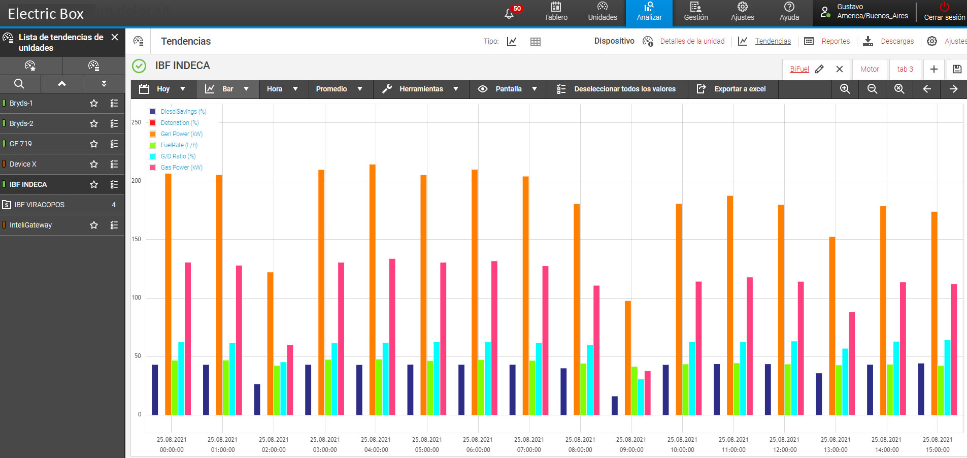Toggle the Gen Power (kW) legend series

tap(181, 134)
